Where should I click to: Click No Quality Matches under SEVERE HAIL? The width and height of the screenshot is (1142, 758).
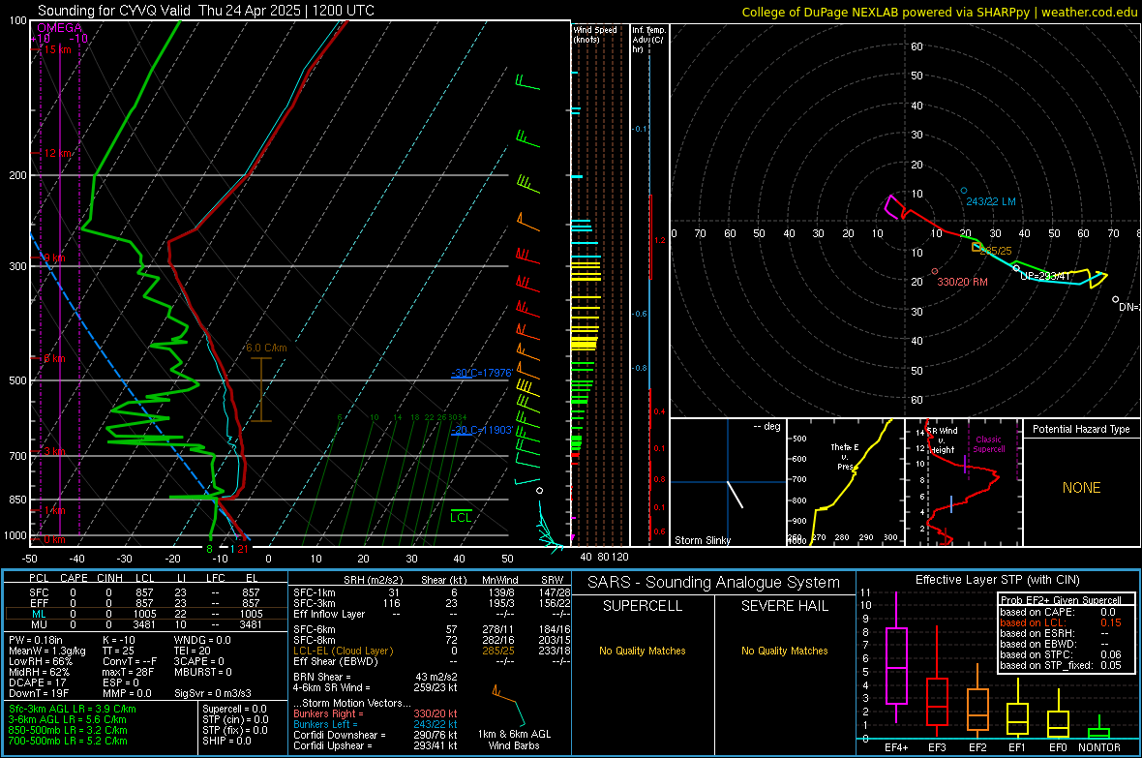click(x=784, y=651)
